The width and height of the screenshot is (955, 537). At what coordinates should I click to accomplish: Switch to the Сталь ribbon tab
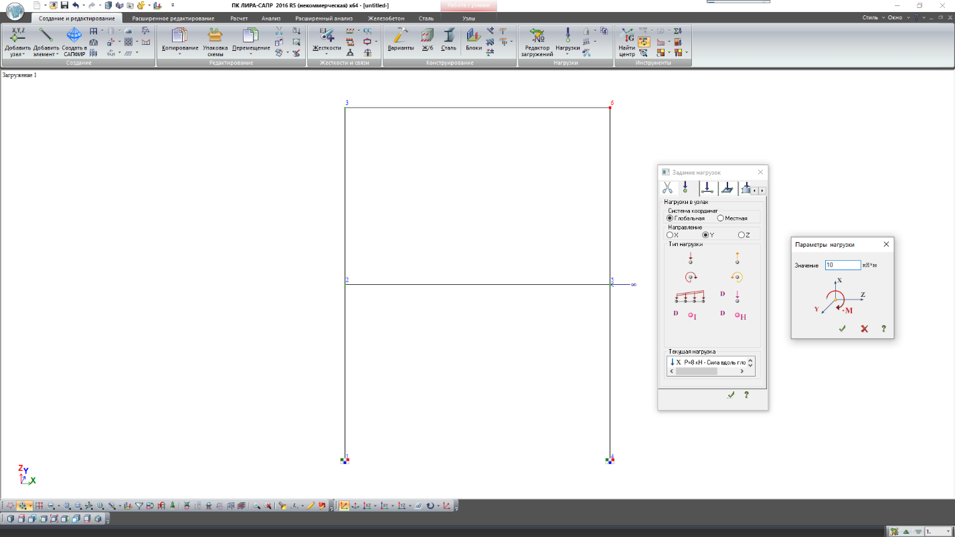click(426, 18)
